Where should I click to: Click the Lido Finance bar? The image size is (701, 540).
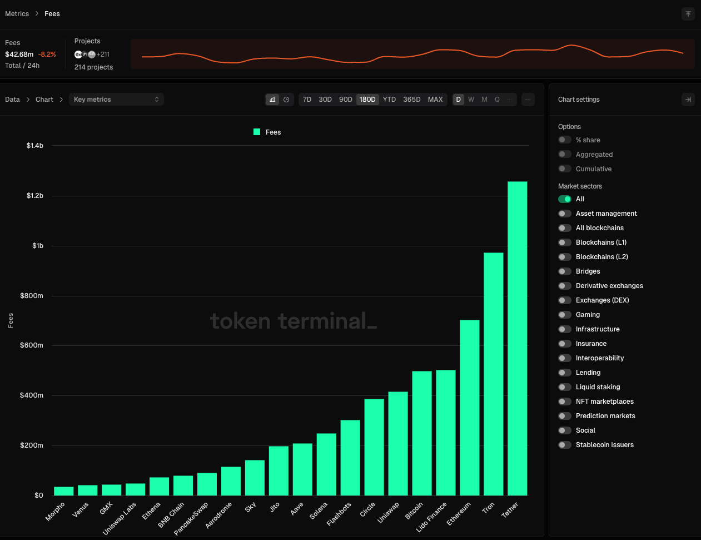446,433
